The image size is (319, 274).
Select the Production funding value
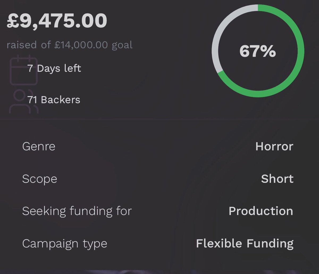coord(261,211)
